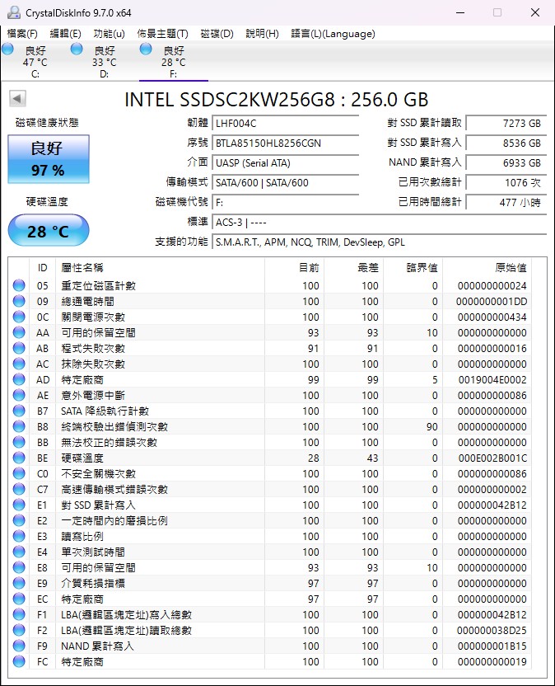Select the SATA 降級執行計數 attribute row

point(269,411)
